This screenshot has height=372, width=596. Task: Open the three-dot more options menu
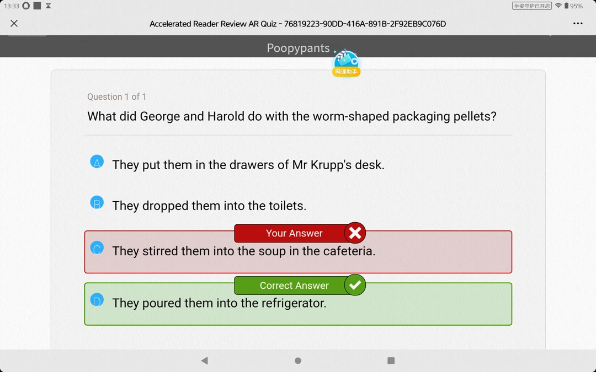tap(578, 24)
